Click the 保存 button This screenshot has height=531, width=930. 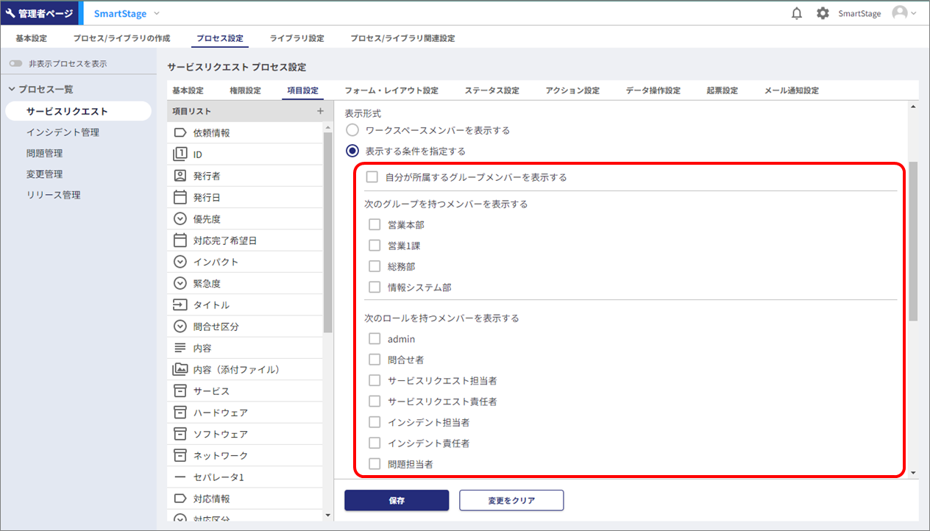click(397, 500)
